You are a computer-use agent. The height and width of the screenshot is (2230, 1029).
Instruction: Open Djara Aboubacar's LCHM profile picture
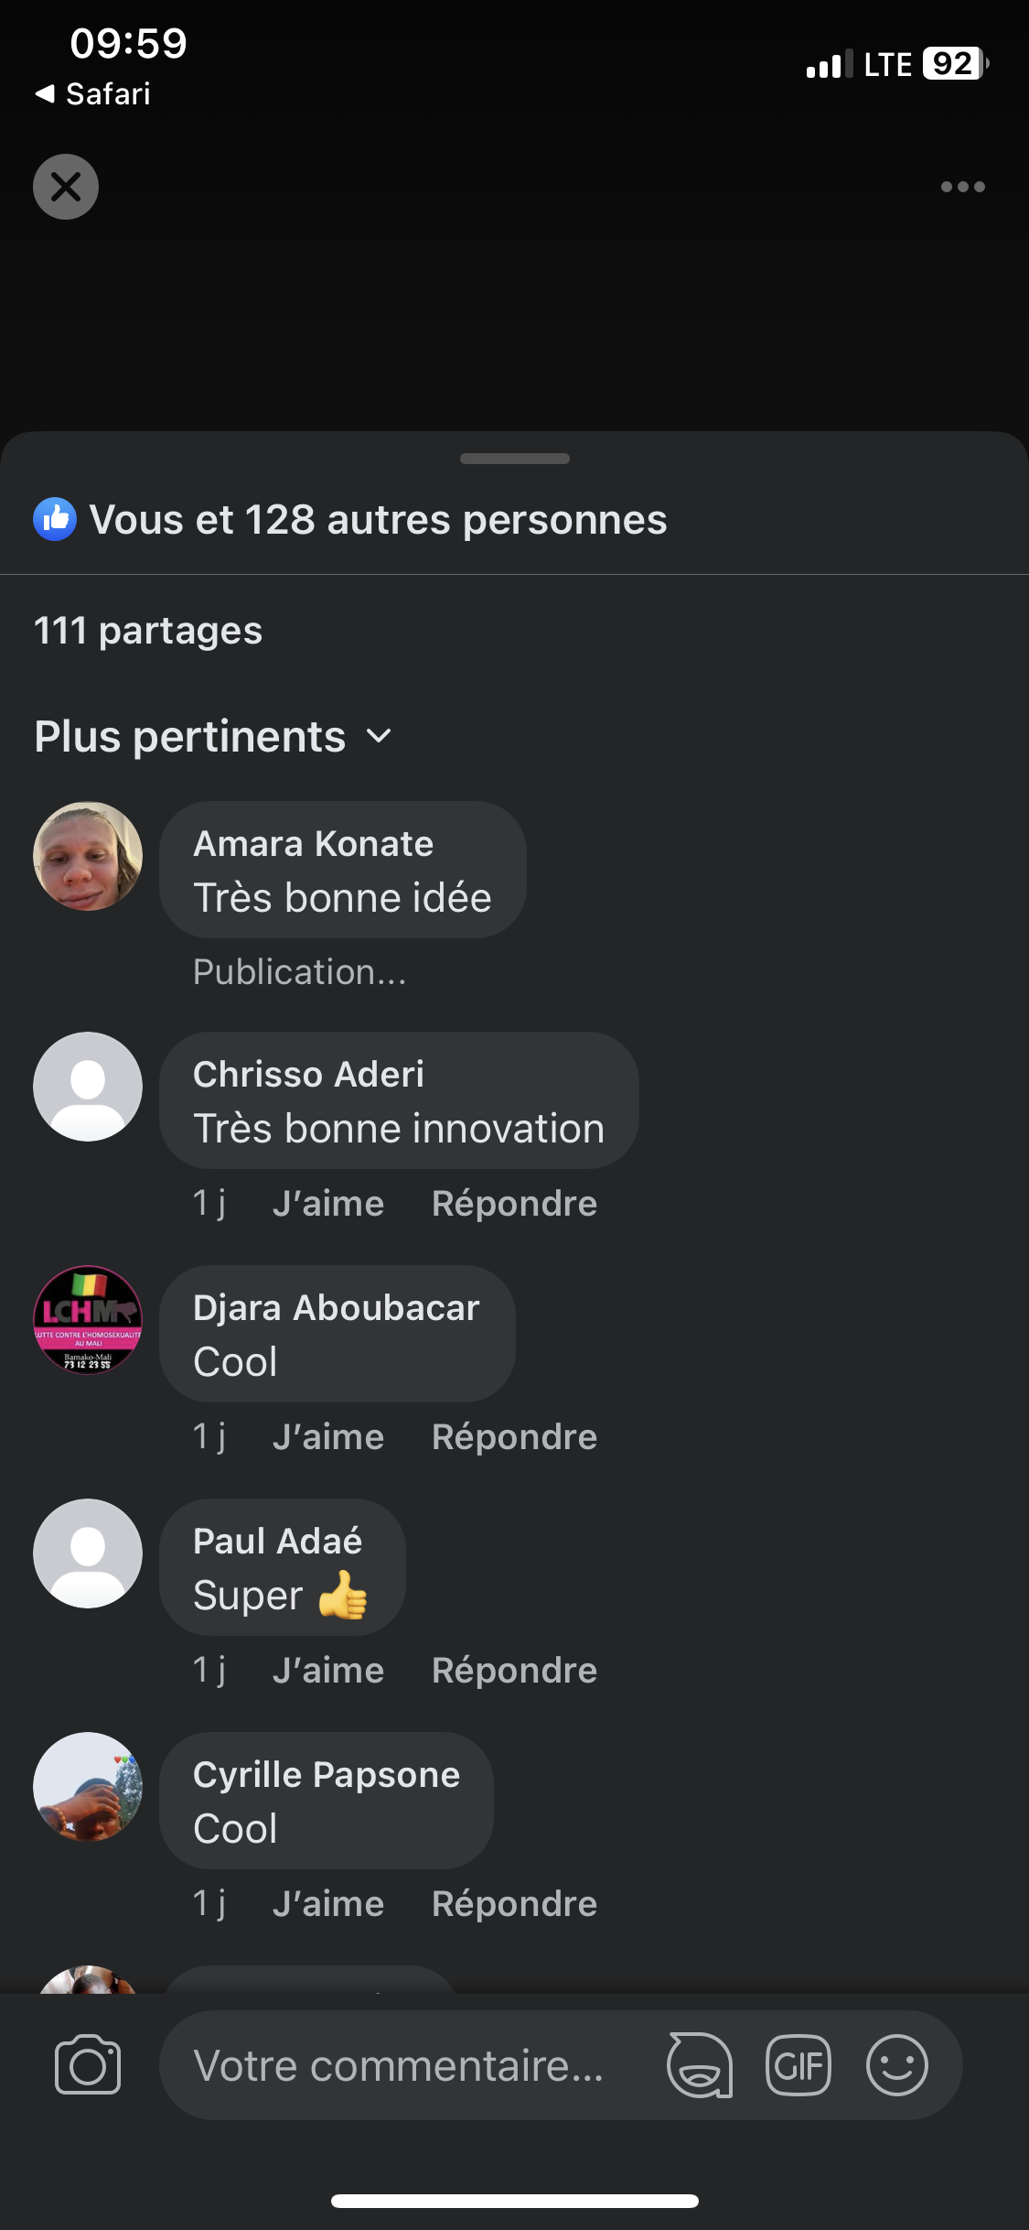(88, 1320)
